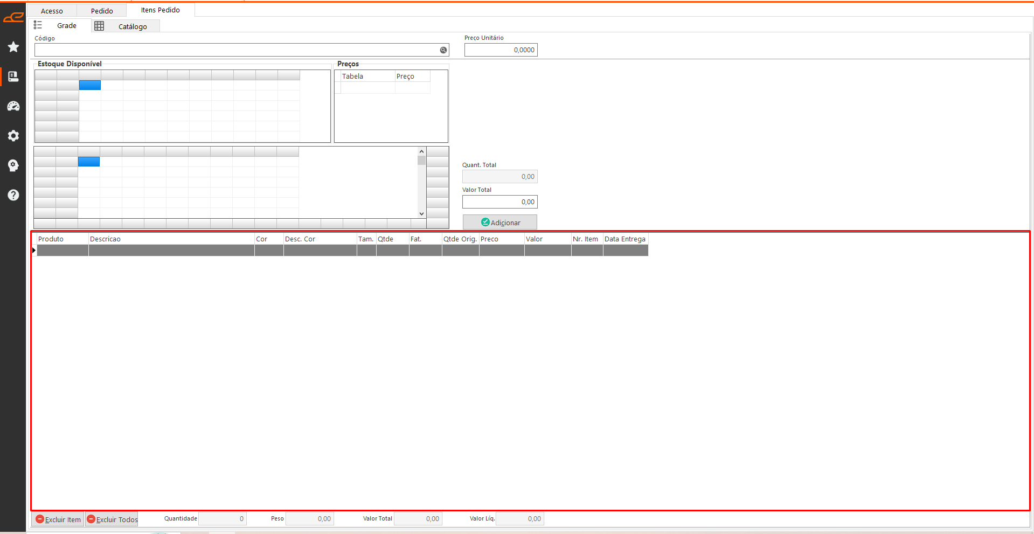The width and height of the screenshot is (1034, 534).
Task: Click the star favorites icon in sidebar
Action: point(13,47)
